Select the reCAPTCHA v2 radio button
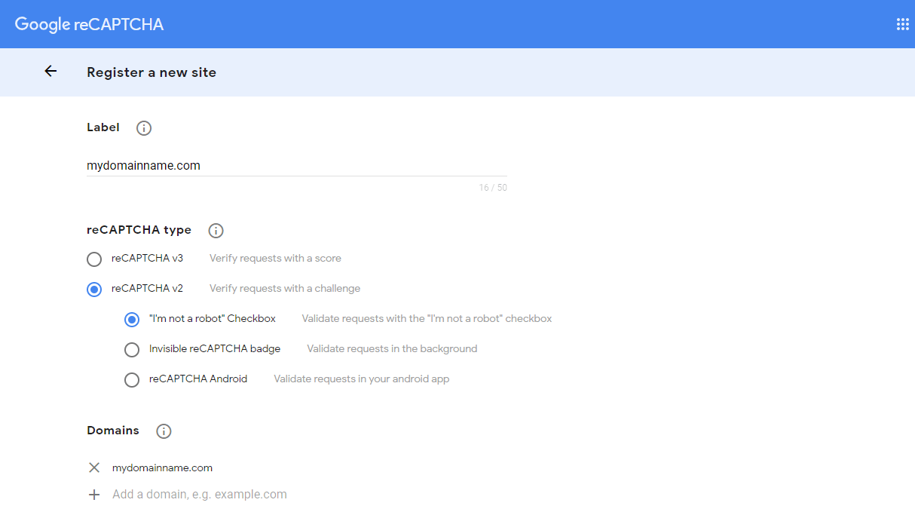Image resolution: width=915 pixels, height=515 pixels. click(94, 290)
